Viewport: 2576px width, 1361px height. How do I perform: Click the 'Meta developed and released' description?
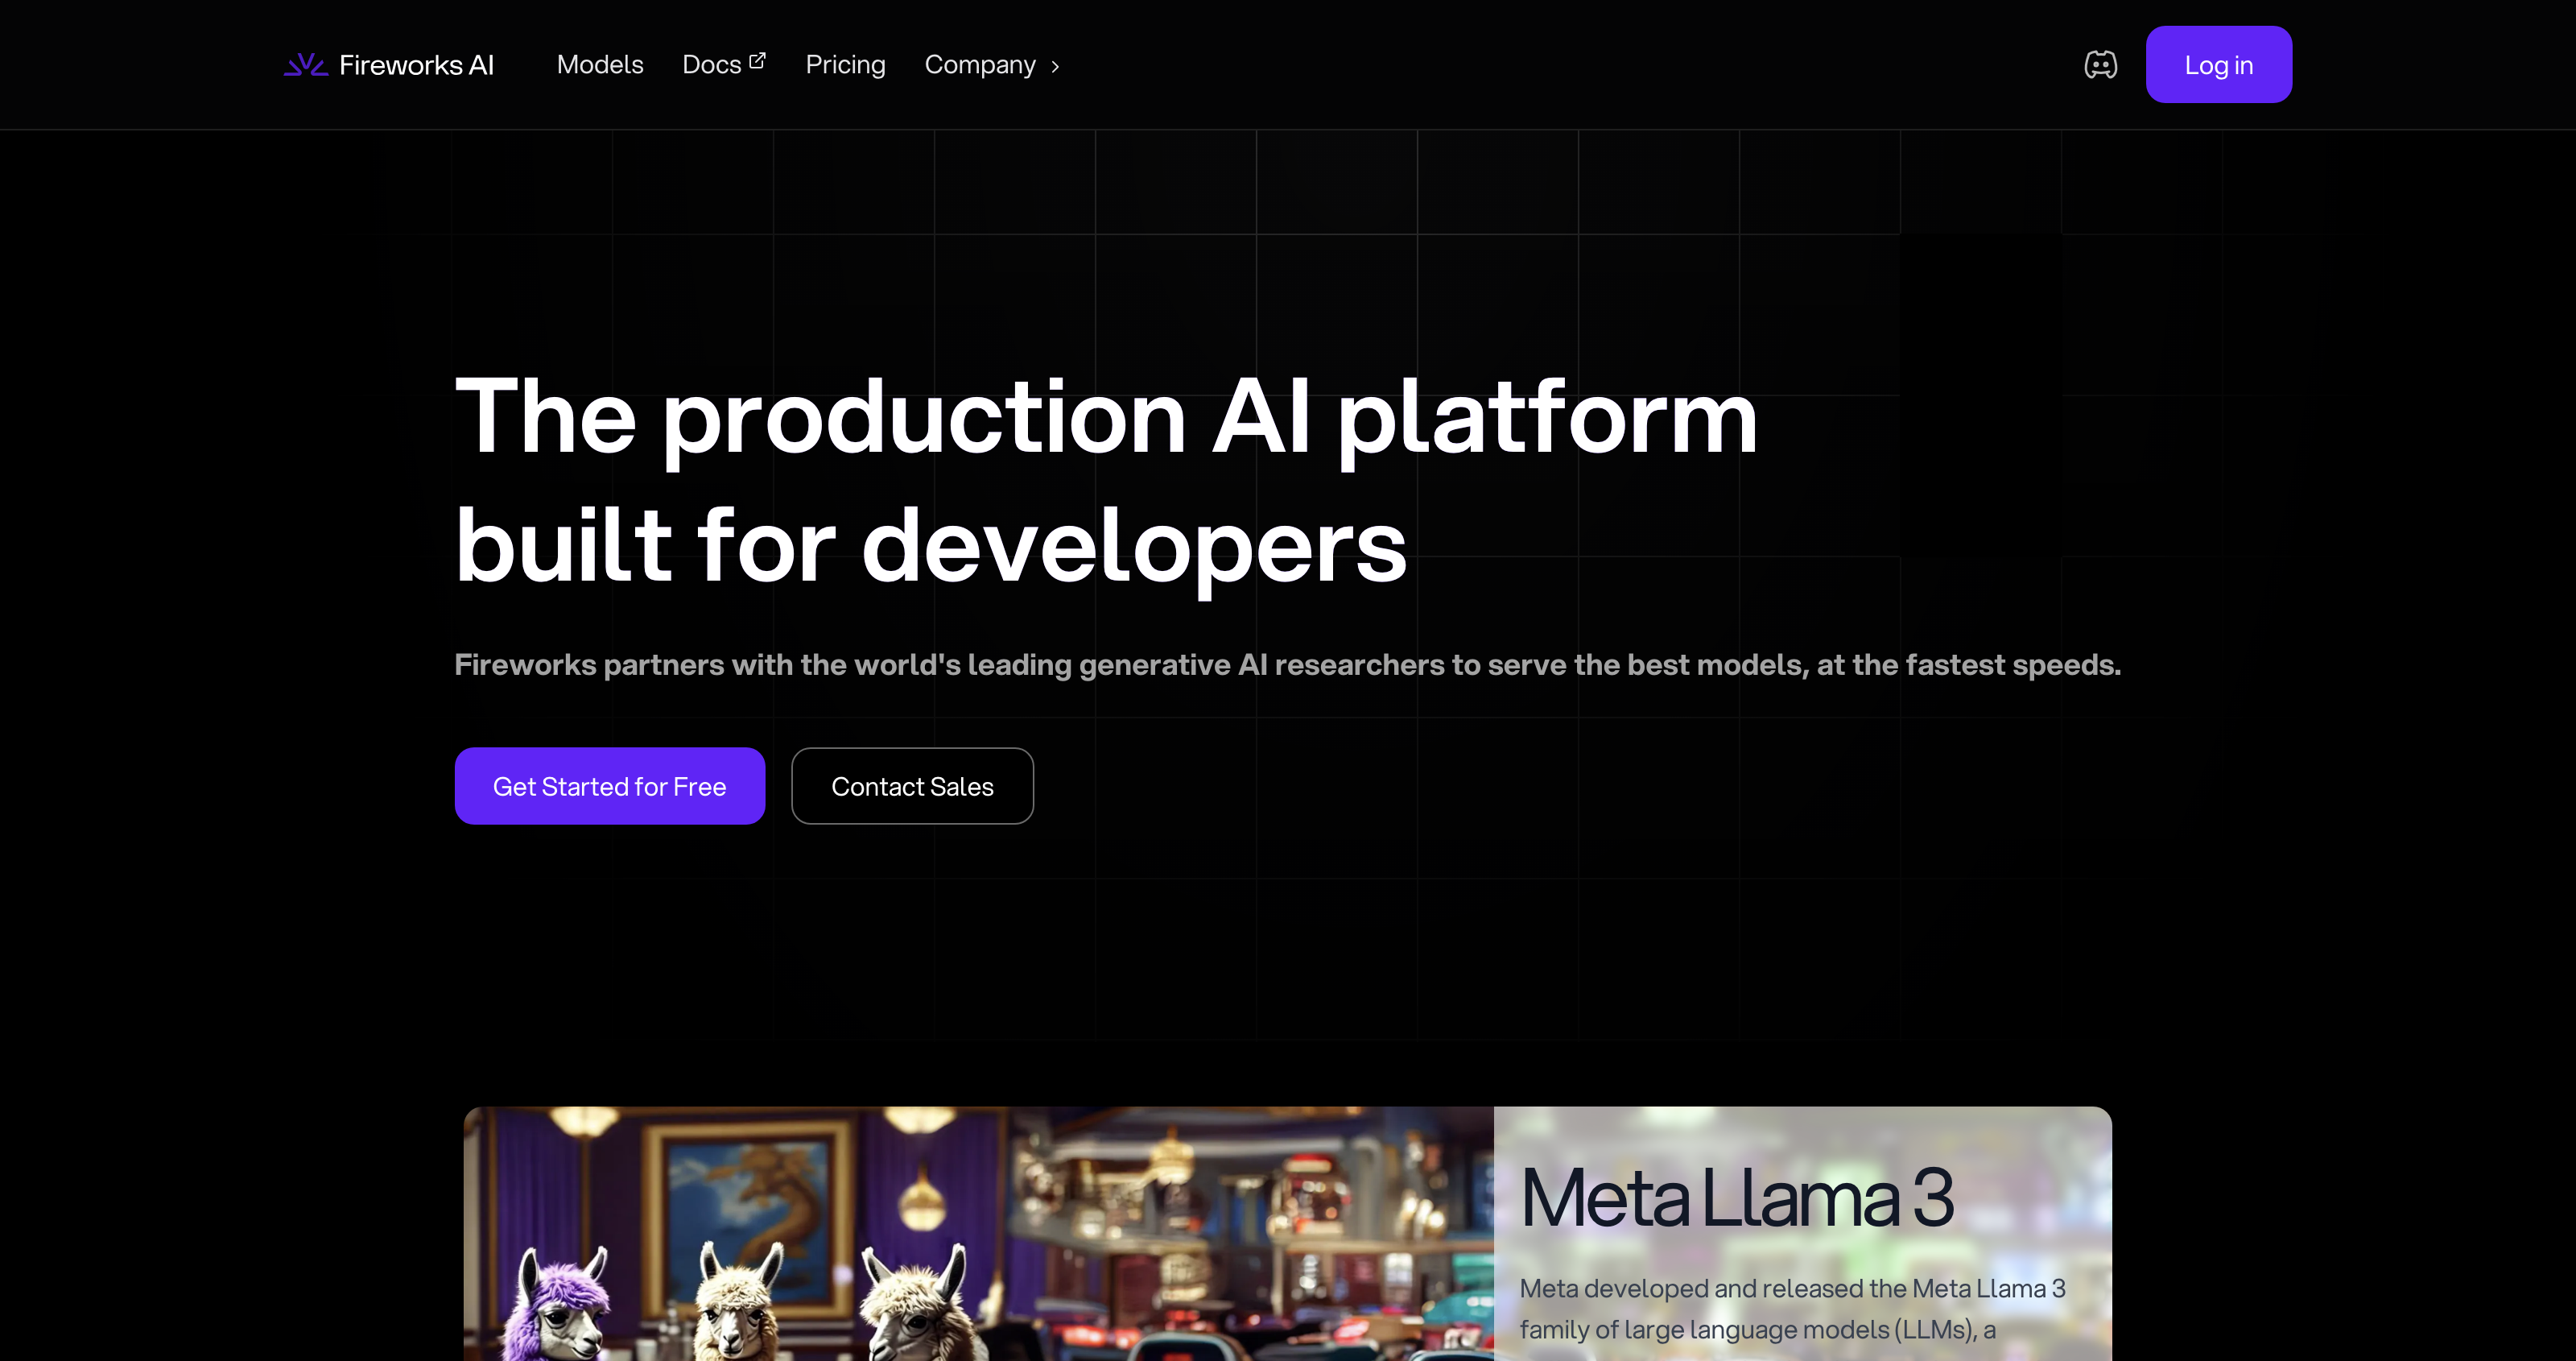1792,1309
